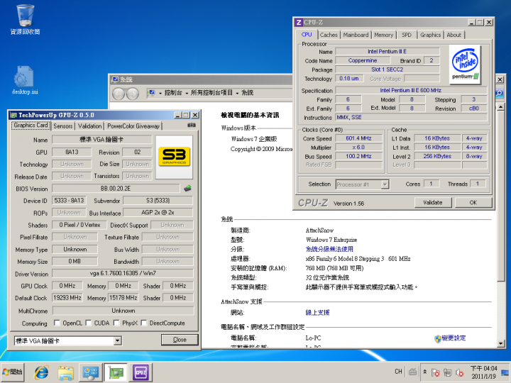Click the Back arrow in System window
This screenshot has height=383, width=511.
click(119, 94)
